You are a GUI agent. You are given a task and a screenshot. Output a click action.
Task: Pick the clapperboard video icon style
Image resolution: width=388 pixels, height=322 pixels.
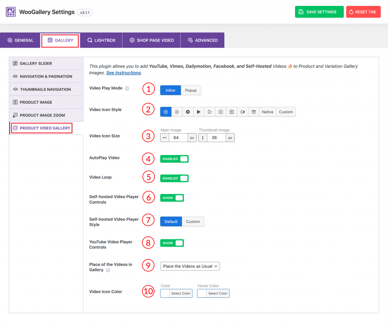coord(253,112)
